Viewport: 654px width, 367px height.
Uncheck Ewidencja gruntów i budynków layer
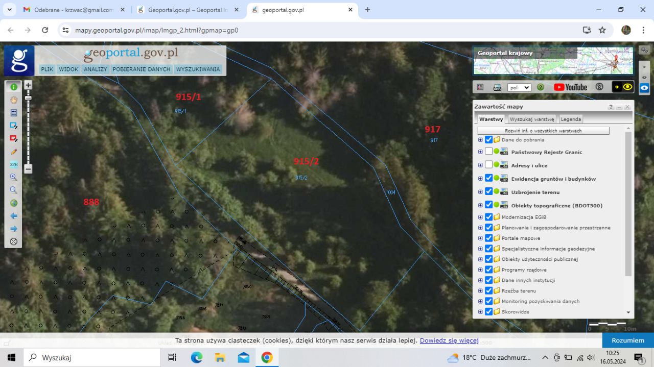click(489, 178)
